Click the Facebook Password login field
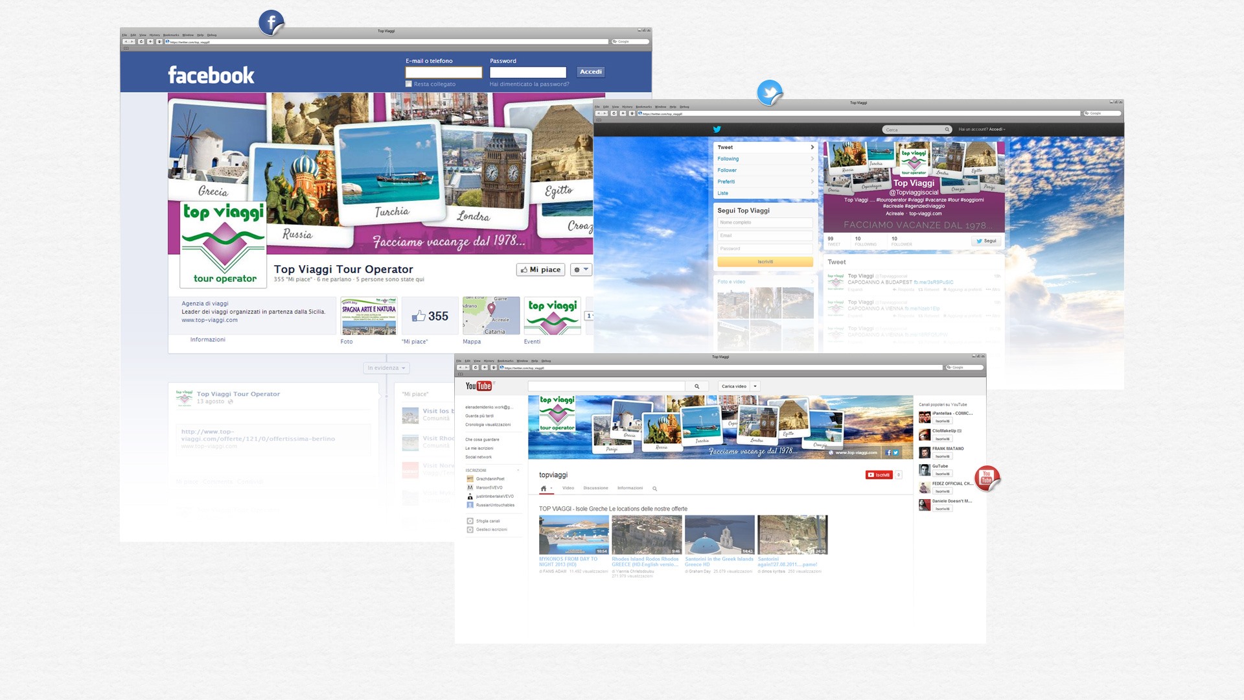The width and height of the screenshot is (1244, 700). point(528,72)
